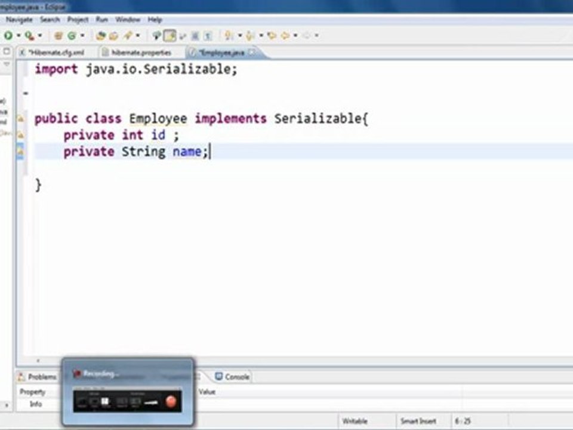Click the Last Edit Location icon
The width and height of the screenshot is (573, 430).
tap(272, 35)
